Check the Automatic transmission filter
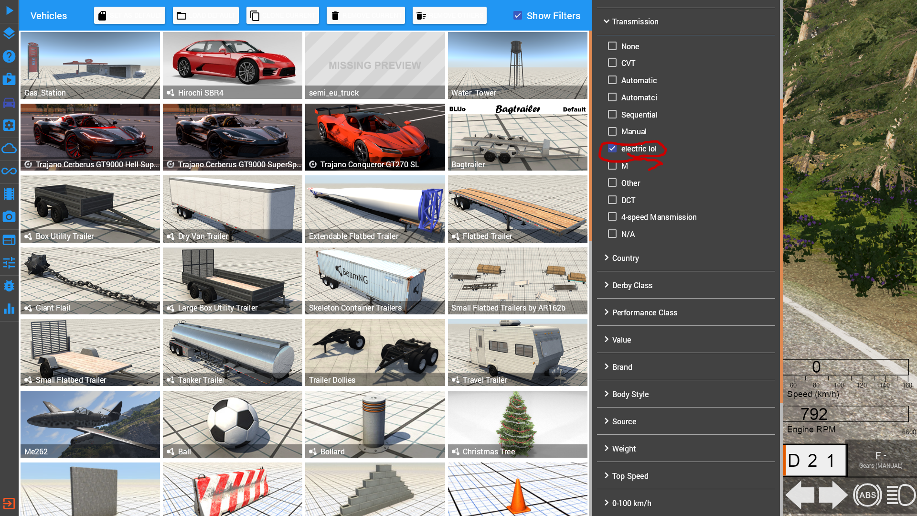This screenshot has height=516, width=917. (612, 80)
